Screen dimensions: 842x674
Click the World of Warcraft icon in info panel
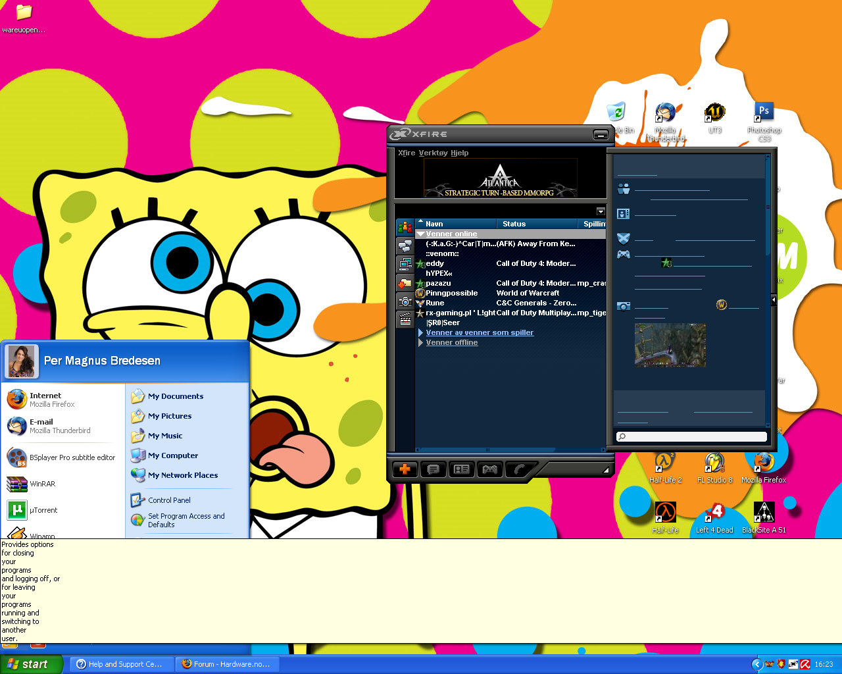722,305
